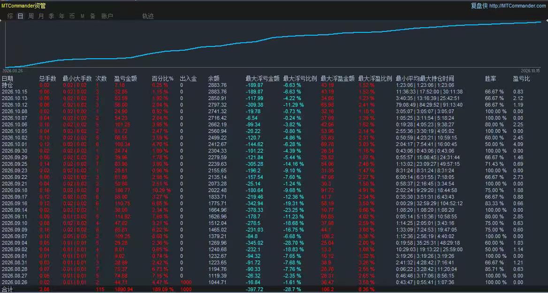Click balance value 1044.71
548x293 pixels.
[217, 282]
